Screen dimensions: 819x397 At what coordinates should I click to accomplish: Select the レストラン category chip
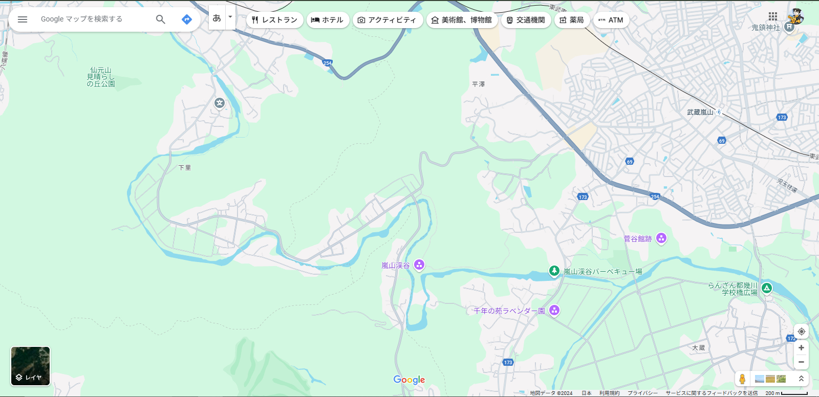[x=275, y=20]
